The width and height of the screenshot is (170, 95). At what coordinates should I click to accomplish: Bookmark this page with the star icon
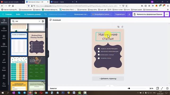(126, 6)
